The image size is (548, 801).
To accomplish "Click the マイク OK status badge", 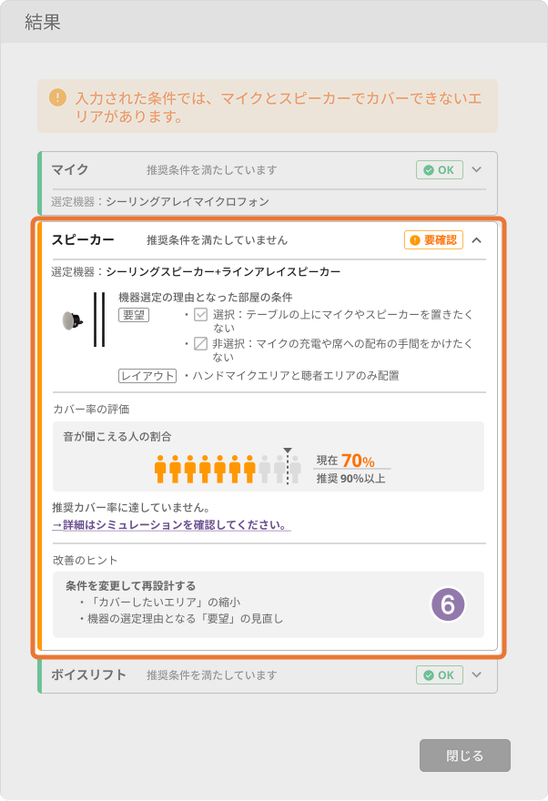I will tap(439, 170).
